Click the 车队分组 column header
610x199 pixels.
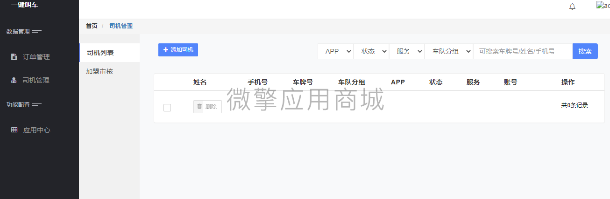pos(352,82)
